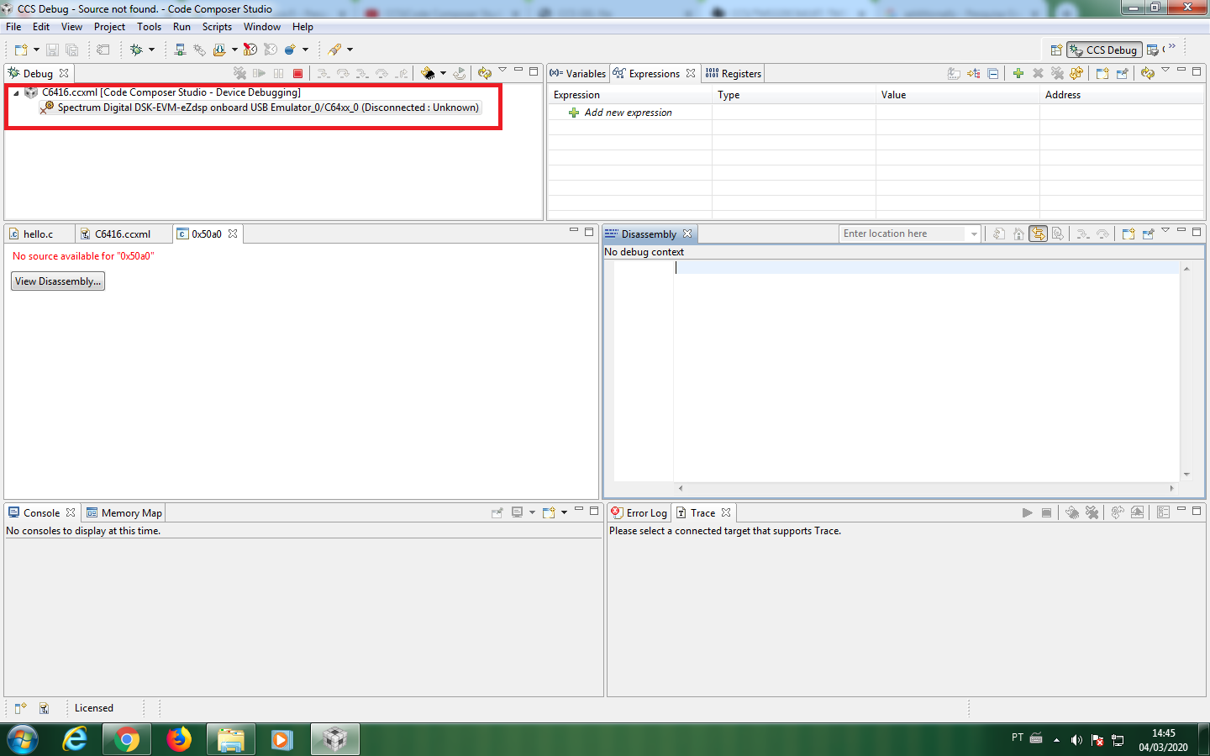Click the CPU Reset chip icon in the Debug view
1210x756 pixels.
point(428,74)
